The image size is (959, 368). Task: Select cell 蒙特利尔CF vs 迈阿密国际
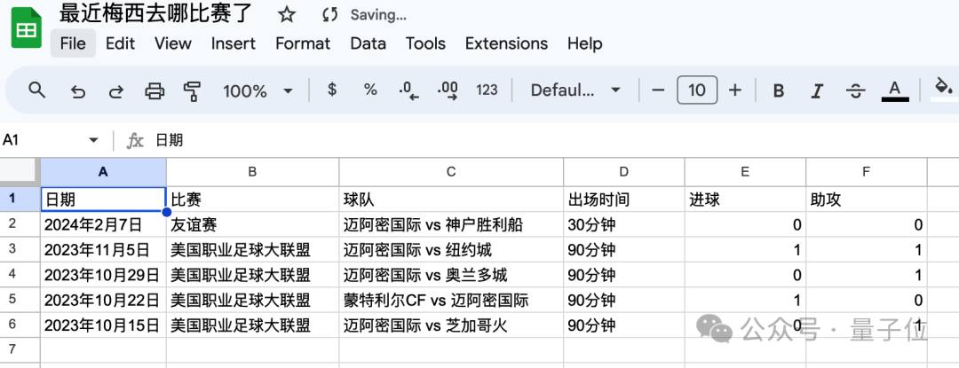(x=451, y=300)
